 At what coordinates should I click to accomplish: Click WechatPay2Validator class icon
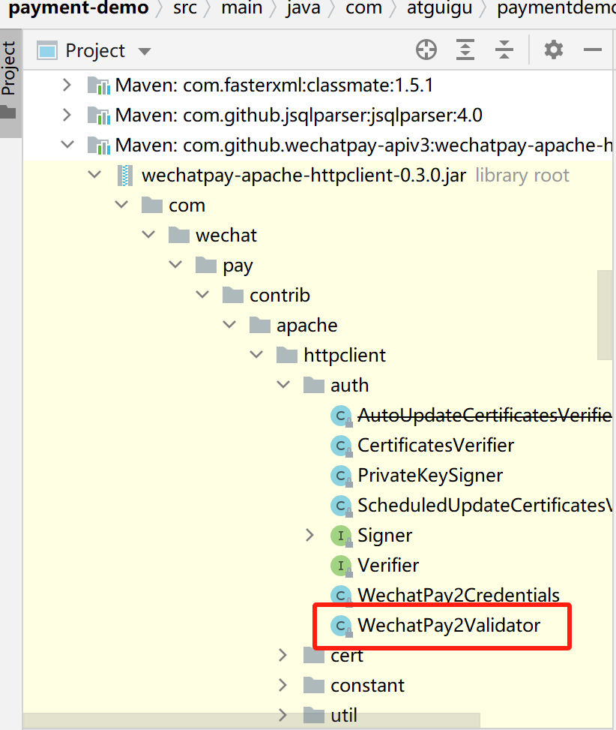point(341,626)
